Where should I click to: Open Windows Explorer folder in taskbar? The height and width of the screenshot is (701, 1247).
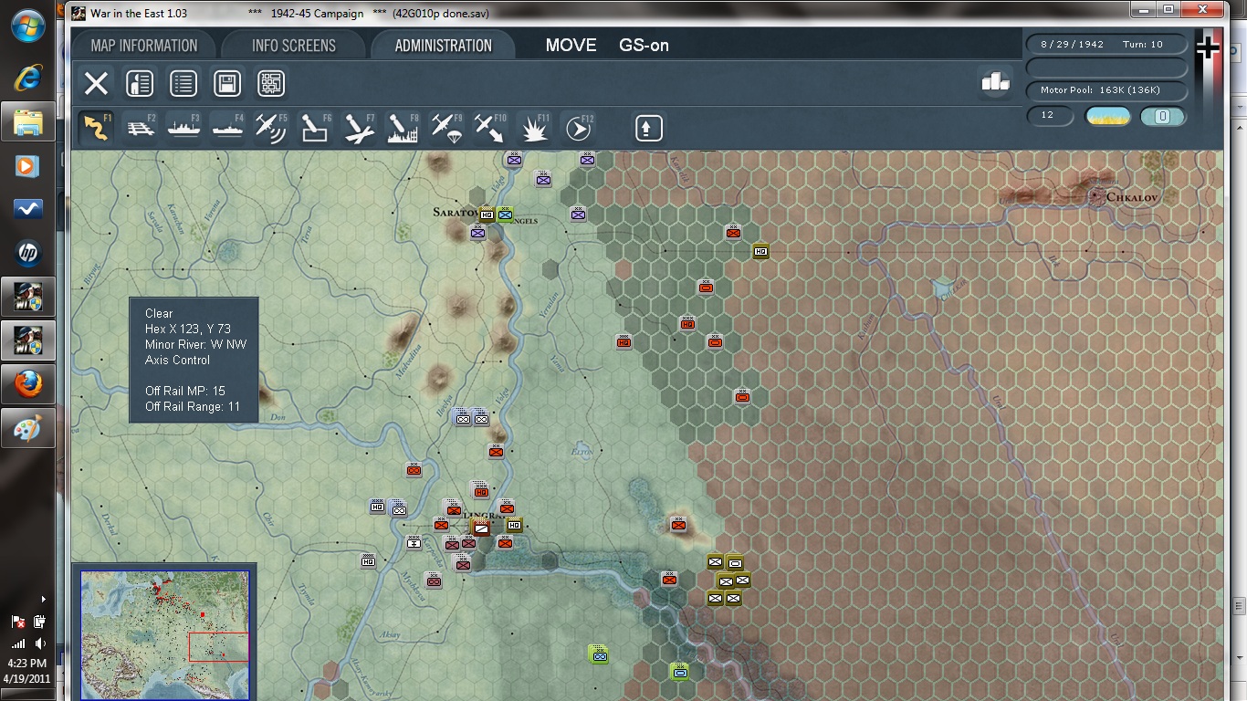(28, 121)
